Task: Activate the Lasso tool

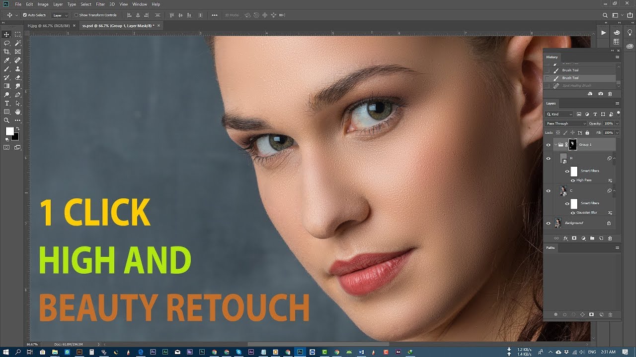Action: (x=6, y=43)
